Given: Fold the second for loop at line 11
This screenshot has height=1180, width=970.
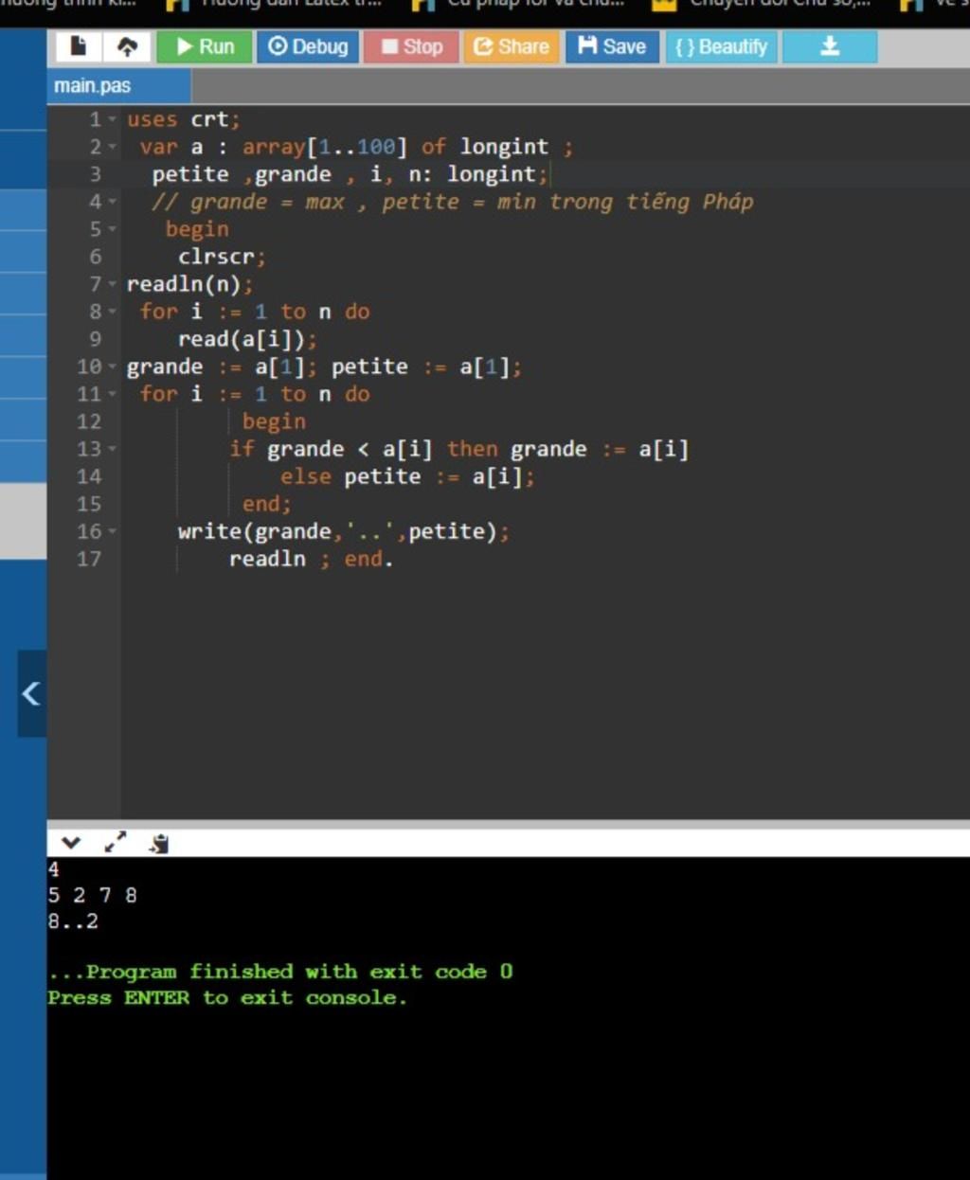Looking at the screenshot, I should [x=112, y=394].
